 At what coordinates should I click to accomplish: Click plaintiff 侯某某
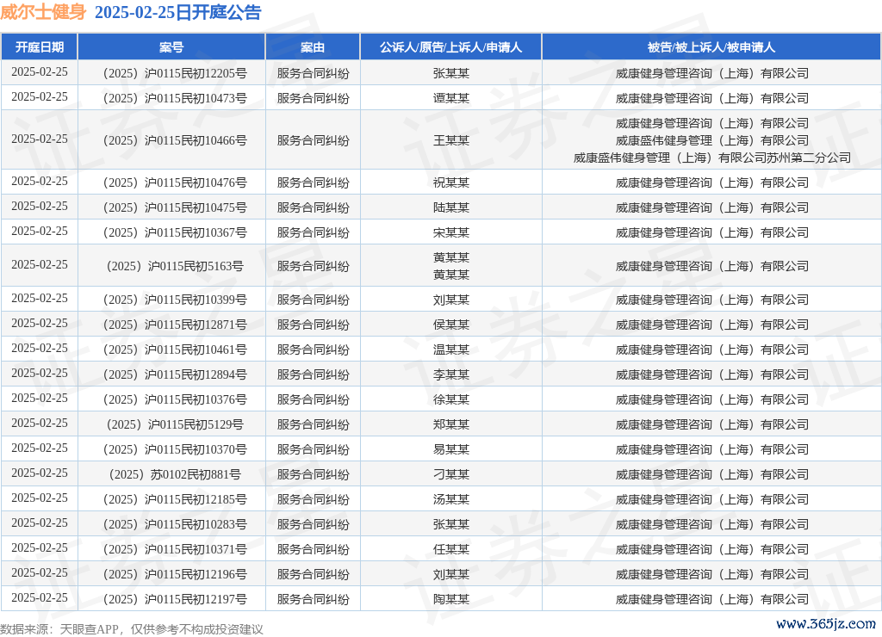click(451, 325)
